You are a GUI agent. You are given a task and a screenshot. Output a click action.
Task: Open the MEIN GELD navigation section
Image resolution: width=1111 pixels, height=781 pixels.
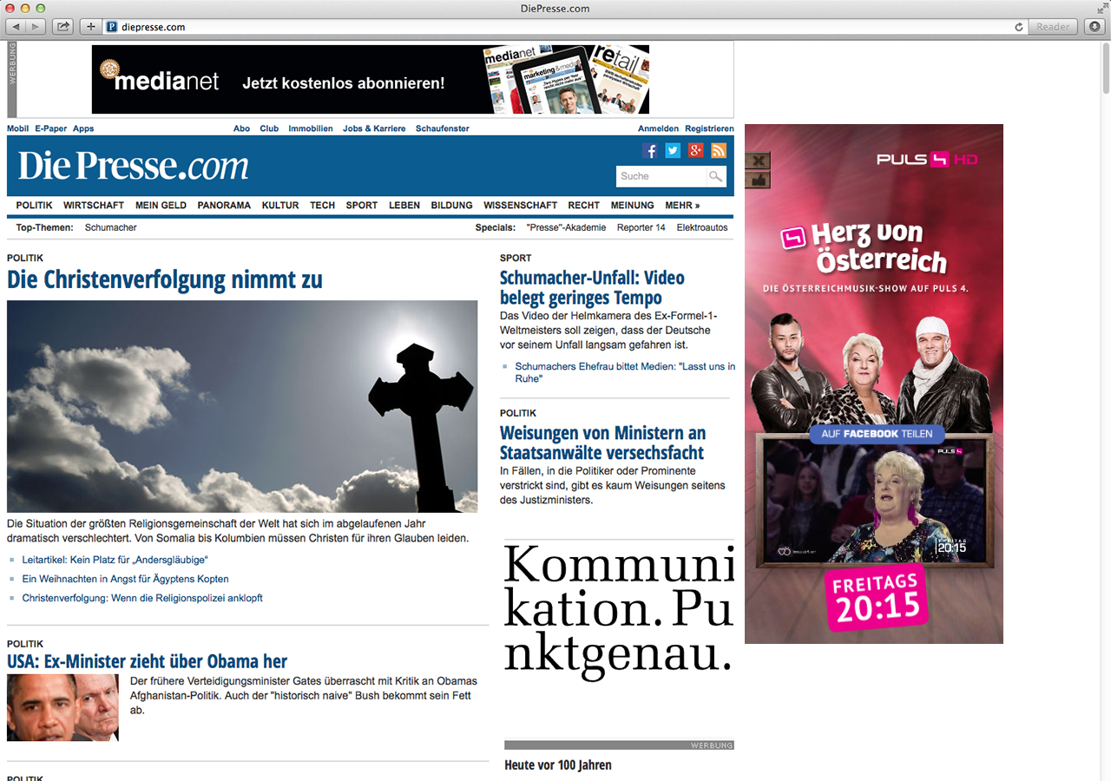[x=161, y=206]
